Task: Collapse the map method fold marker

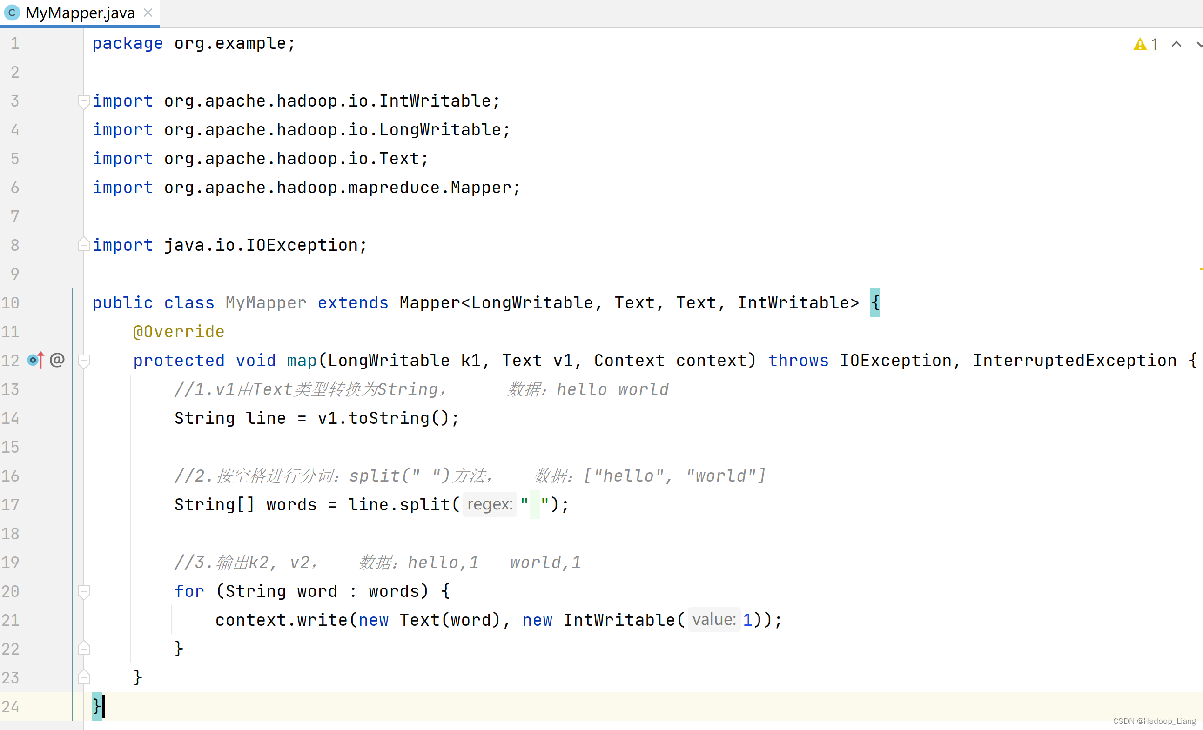Action: point(83,361)
